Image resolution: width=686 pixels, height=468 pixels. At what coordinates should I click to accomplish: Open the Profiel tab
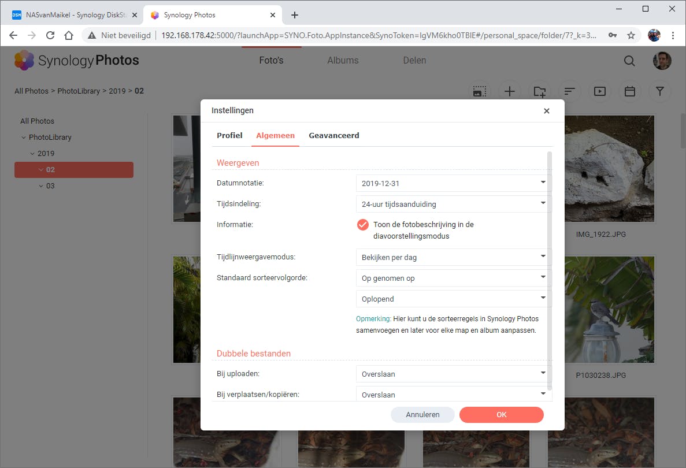point(229,136)
